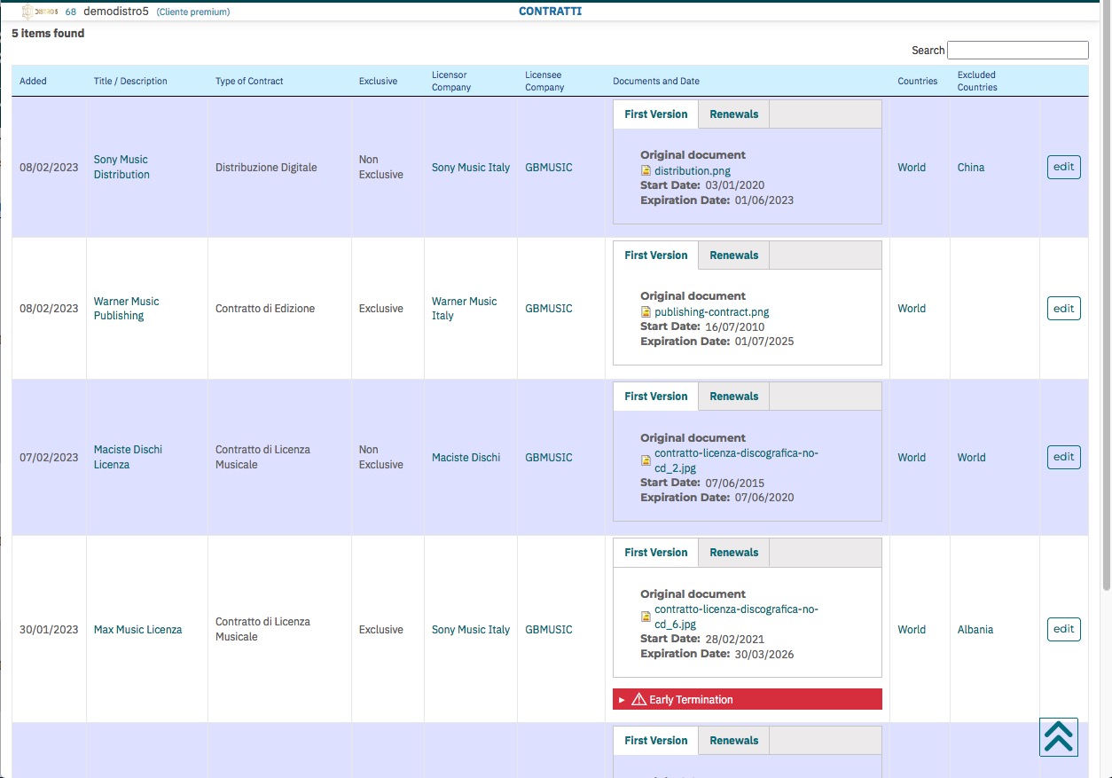Open the publishing-contract.png document link
Screen dimensions: 1112x778
(712, 312)
